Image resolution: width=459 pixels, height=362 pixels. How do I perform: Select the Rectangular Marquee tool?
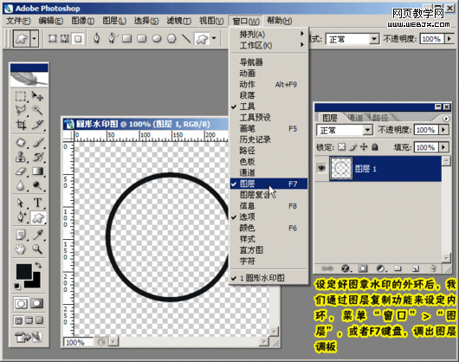pyautogui.click(x=20, y=96)
